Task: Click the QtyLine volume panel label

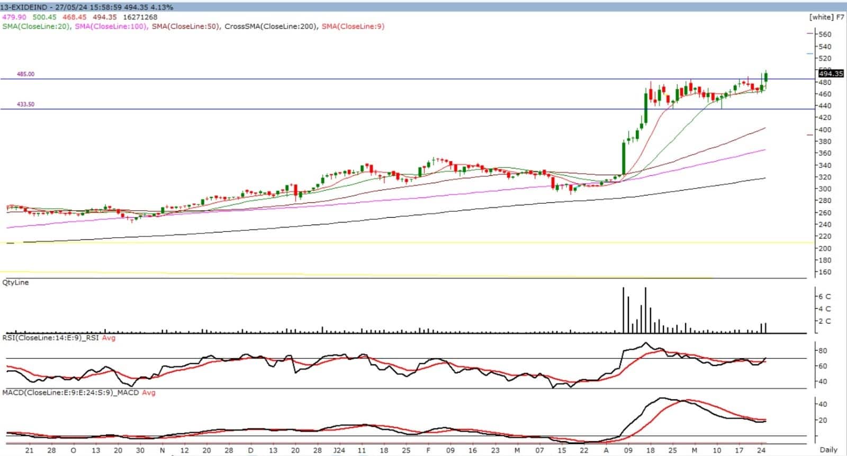Action: click(x=16, y=282)
